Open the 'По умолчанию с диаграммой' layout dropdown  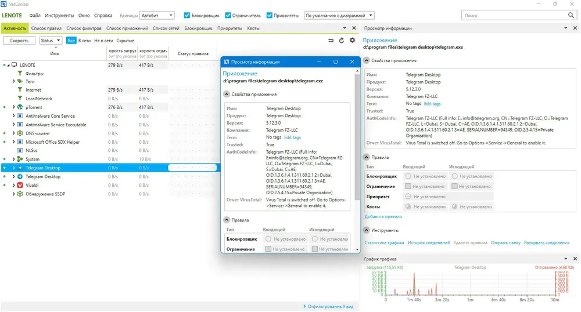click(x=339, y=16)
